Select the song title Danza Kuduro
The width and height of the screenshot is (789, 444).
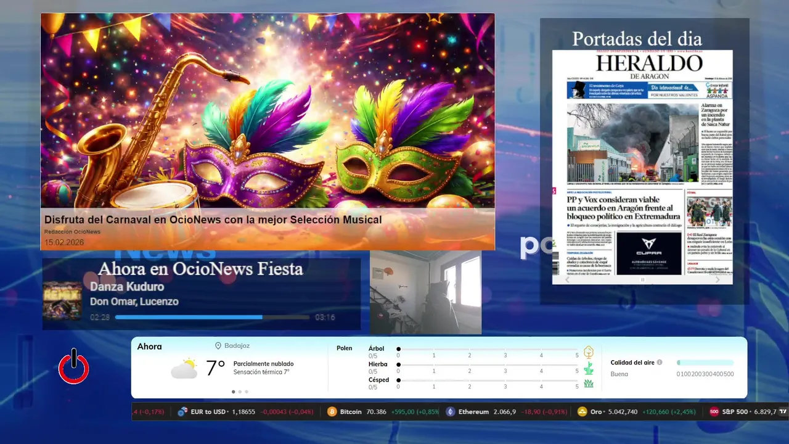127,287
